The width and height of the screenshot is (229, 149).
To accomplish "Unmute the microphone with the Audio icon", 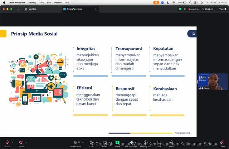I will coord(7,143).
